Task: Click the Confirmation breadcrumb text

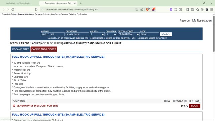Action: [82, 14]
